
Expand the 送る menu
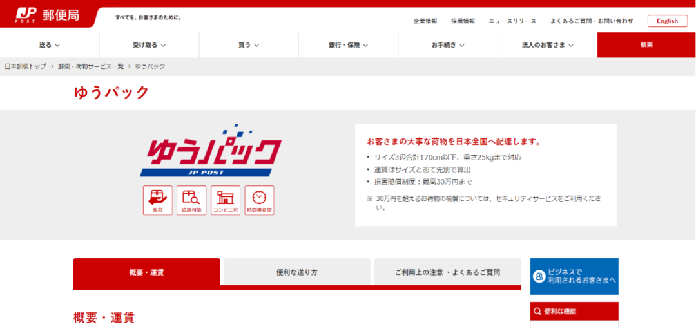tap(49, 45)
